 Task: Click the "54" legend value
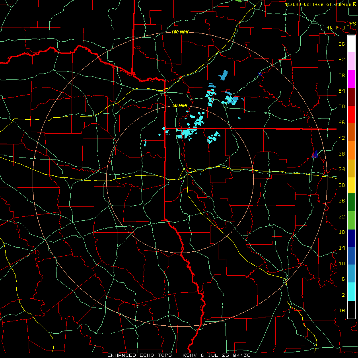pyautogui.click(x=342, y=91)
